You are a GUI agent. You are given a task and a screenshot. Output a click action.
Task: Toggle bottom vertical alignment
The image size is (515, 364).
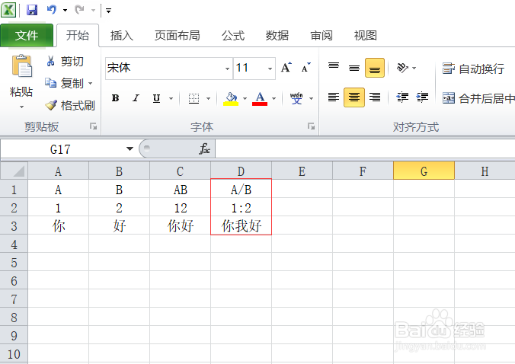(375, 68)
